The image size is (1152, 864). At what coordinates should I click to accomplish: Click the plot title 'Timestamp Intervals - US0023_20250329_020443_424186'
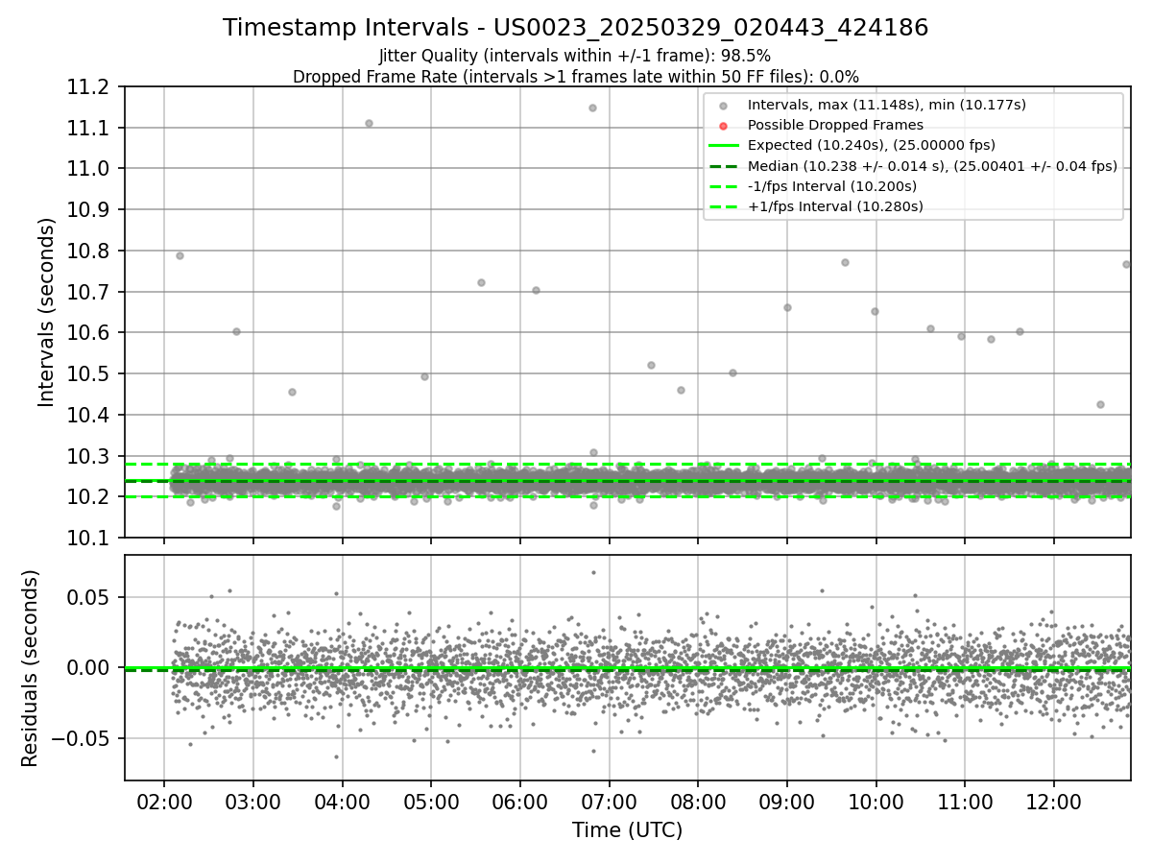point(575,28)
